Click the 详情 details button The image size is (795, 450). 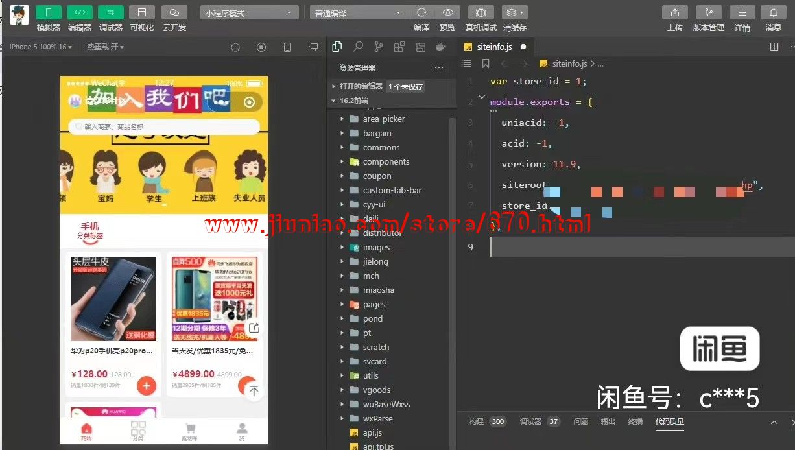[x=742, y=13]
